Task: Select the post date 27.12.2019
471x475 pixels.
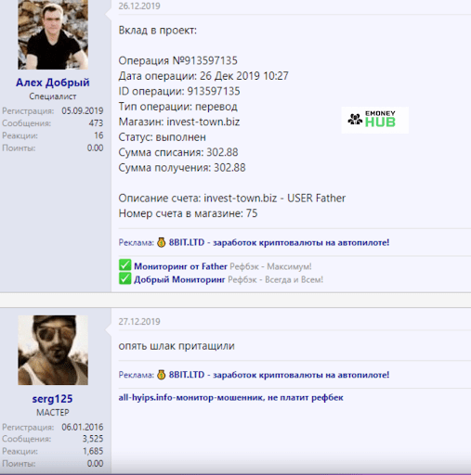Action: point(139,322)
